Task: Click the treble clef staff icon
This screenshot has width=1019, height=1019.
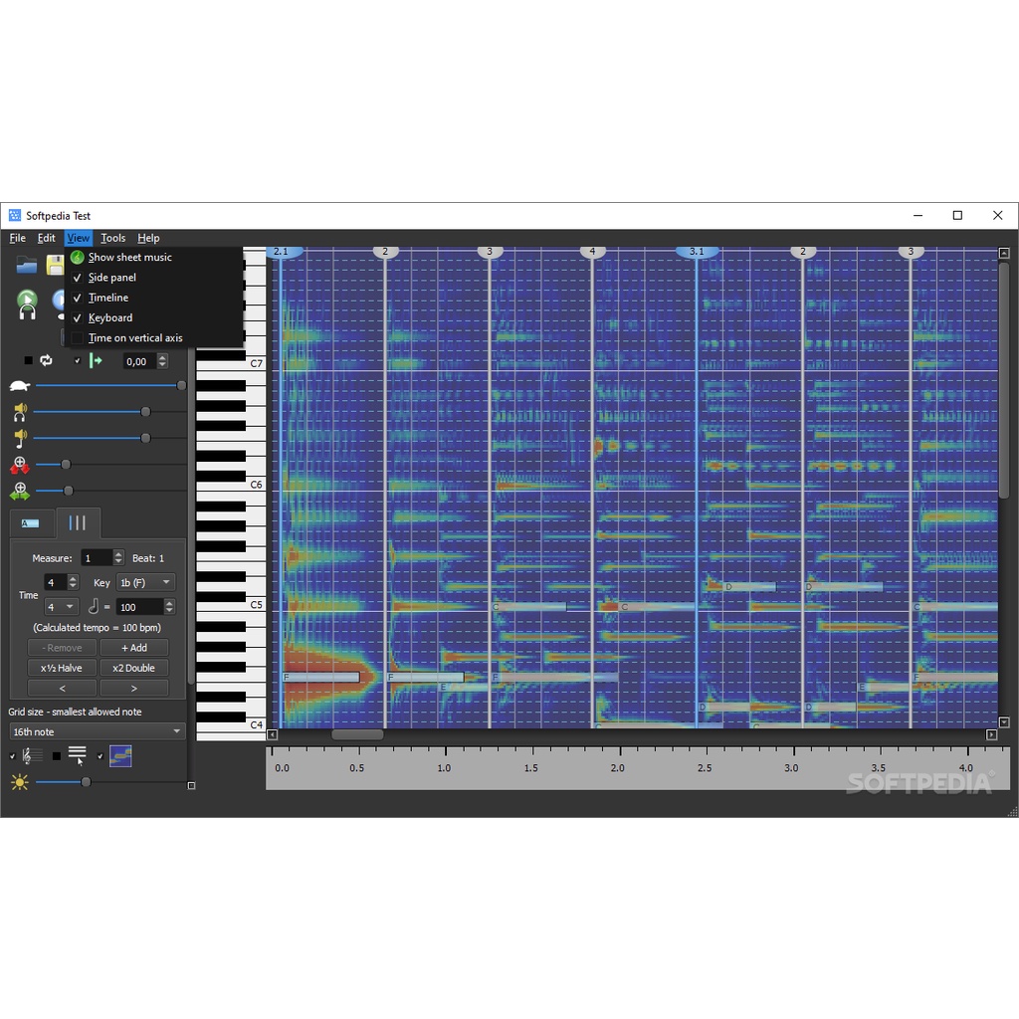Action: [x=30, y=756]
